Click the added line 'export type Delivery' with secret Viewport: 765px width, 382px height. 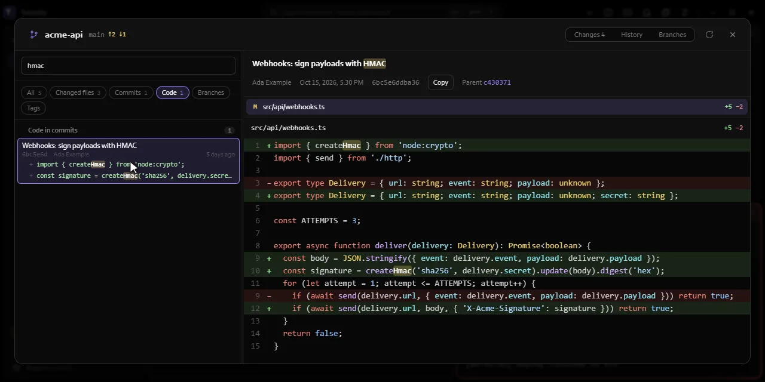(497, 195)
